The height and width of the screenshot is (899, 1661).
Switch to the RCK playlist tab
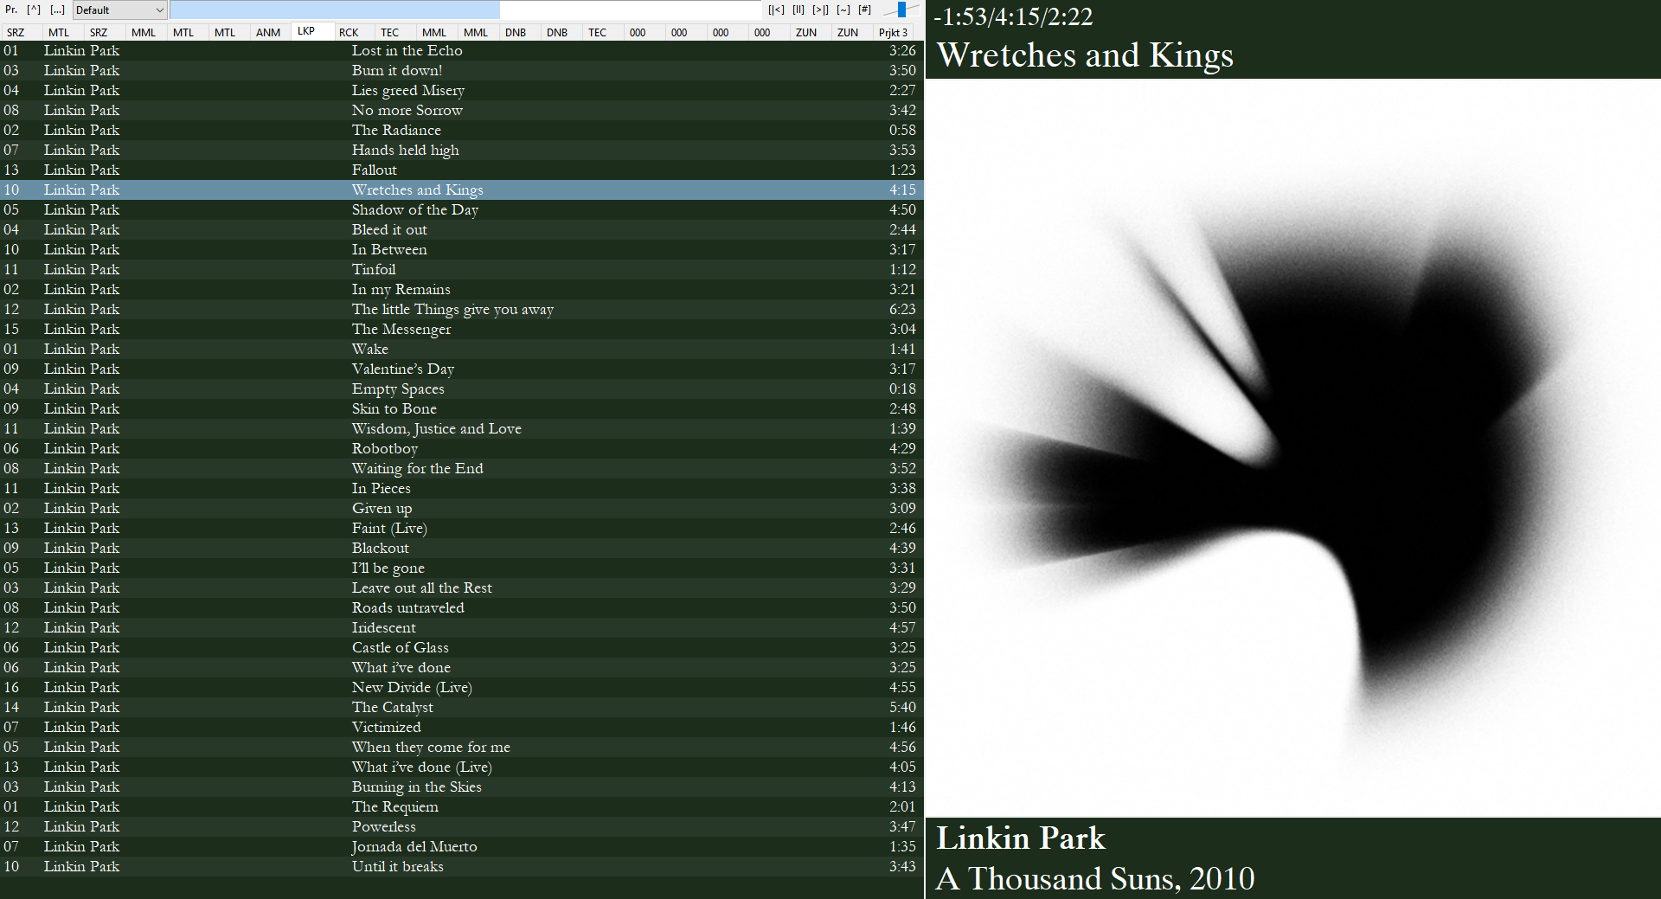tap(350, 32)
